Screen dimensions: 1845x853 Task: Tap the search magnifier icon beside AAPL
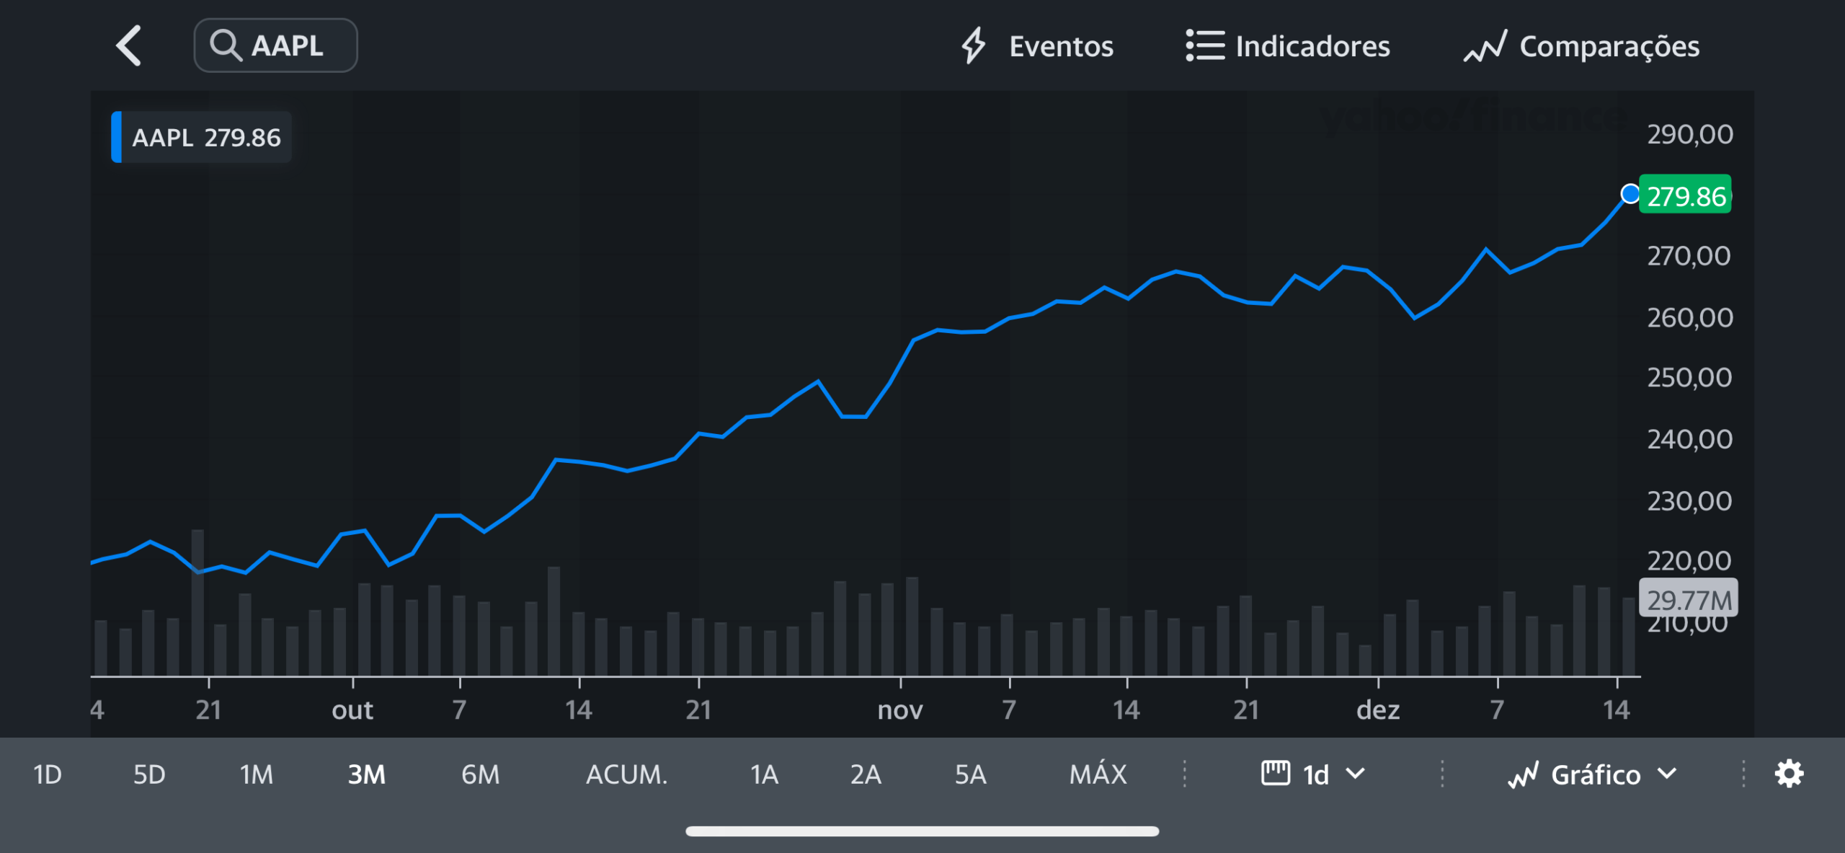[226, 45]
